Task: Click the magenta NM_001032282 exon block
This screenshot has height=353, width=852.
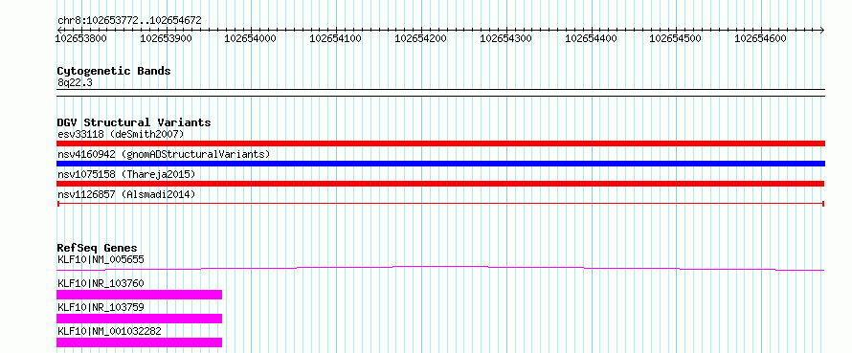Action: [x=139, y=342]
